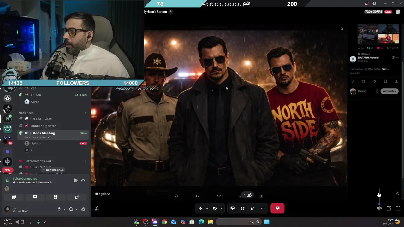Set a channel status link

(x=37, y=137)
